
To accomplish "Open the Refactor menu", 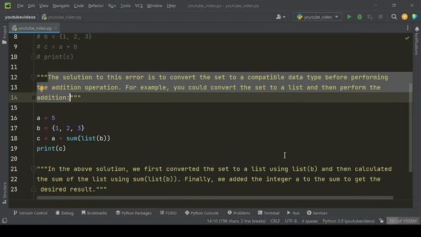I will [x=96, y=6].
